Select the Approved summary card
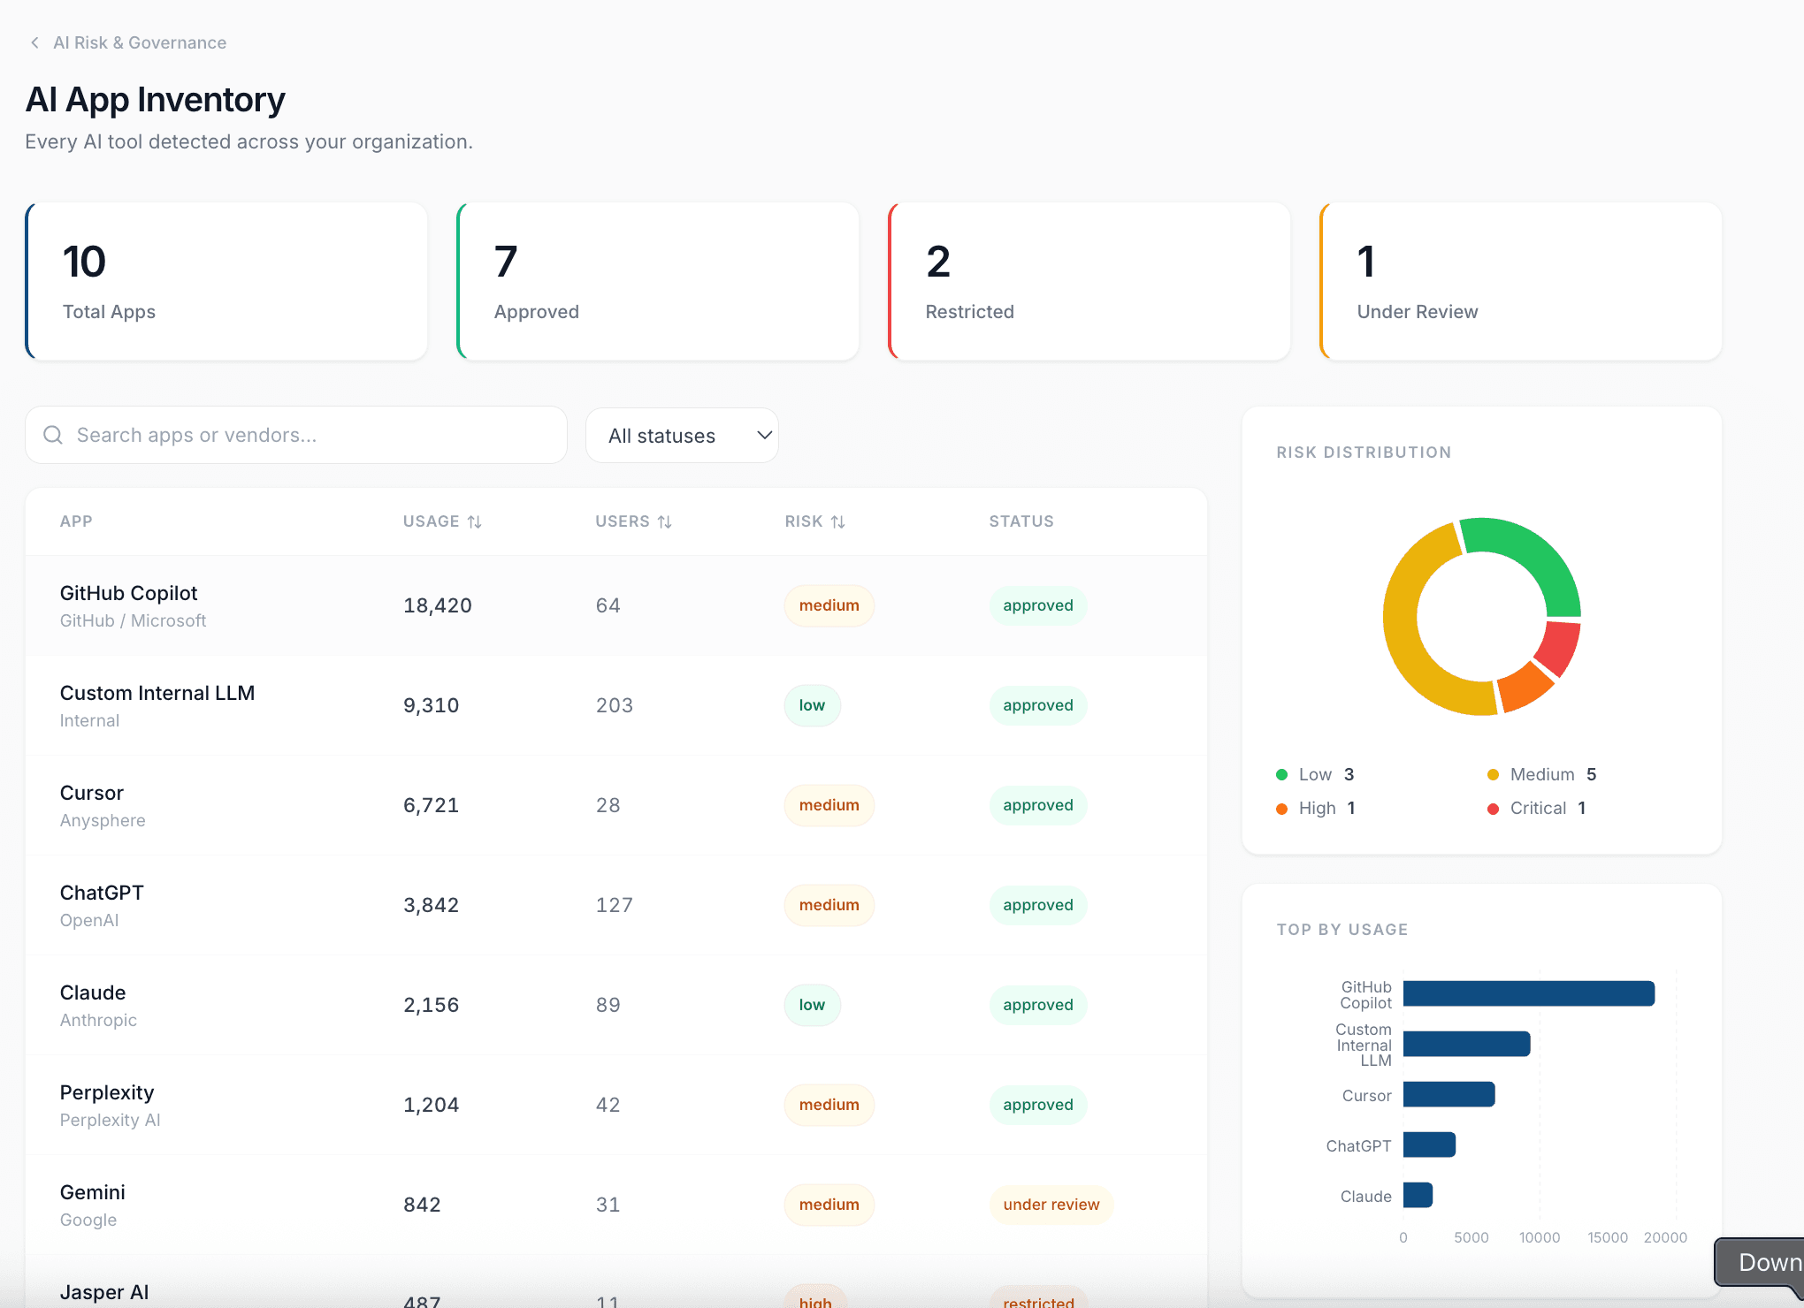This screenshot has height=1308, width=1804. (x=658, y=281)
